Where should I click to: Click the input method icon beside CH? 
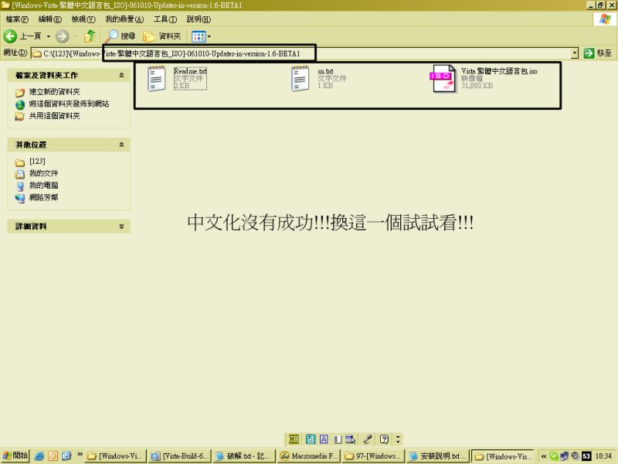click(x=311, y=439)
